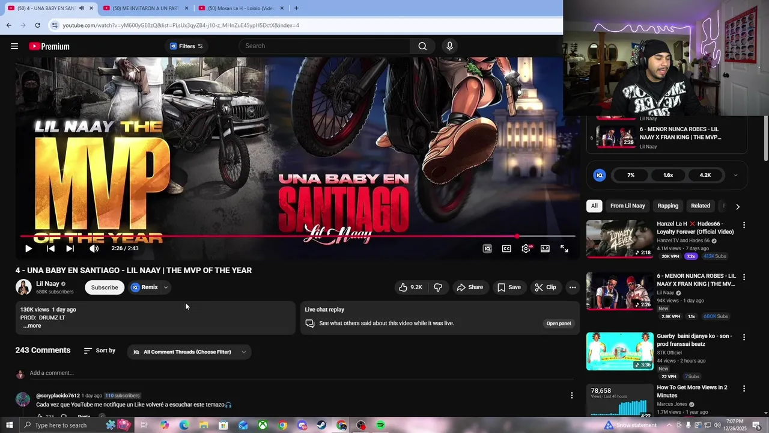Viewport: 769px width, 433px height.
Task: Expand vidIQ stats panel chevron
Action: [x=735, y=175]
